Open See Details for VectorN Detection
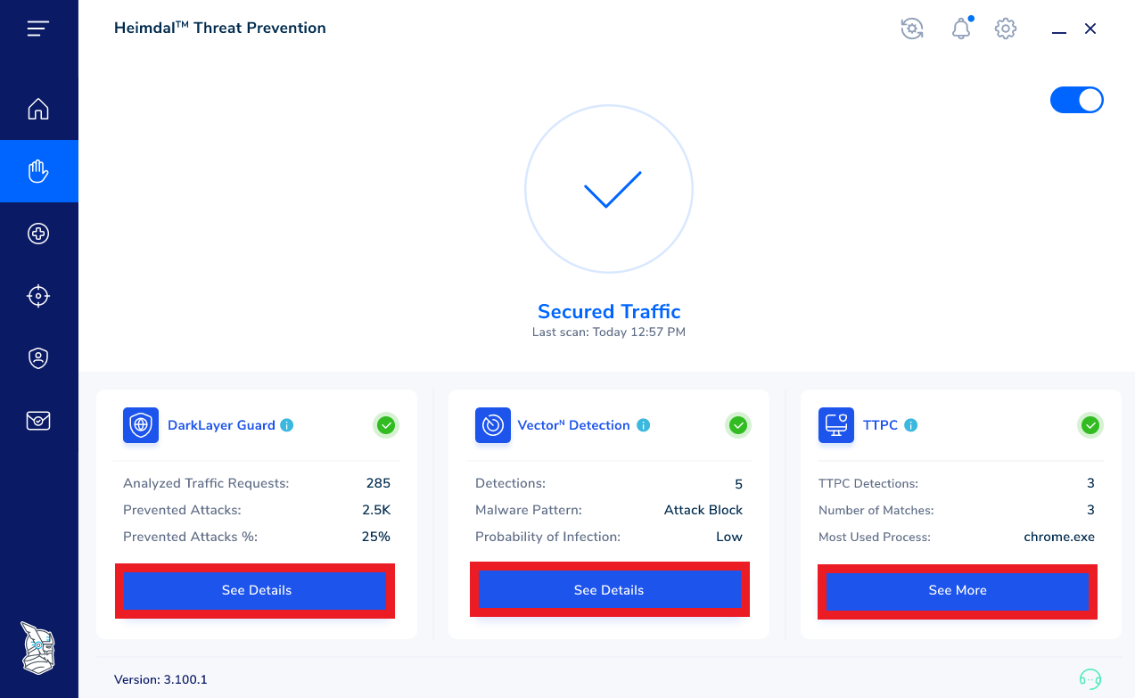The width and height of the screenshot is (1135, 698). 609,590
